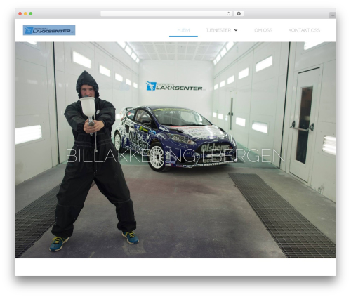This screenshot has height=297, width=351.
Task: Click the Bergen Lakksenter logo in header
Action: [49, 30]
